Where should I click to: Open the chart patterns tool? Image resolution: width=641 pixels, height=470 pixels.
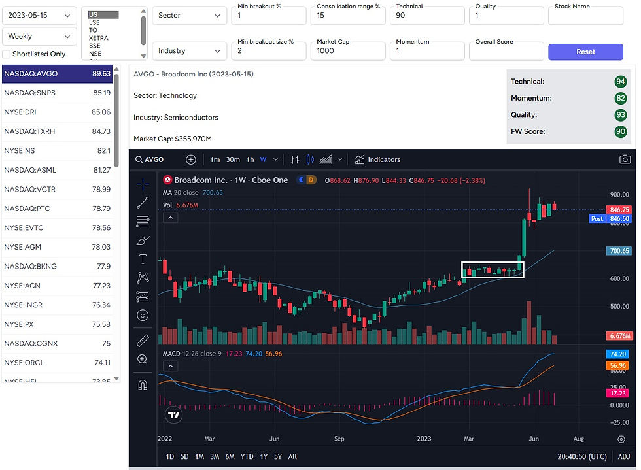point(143,278)
